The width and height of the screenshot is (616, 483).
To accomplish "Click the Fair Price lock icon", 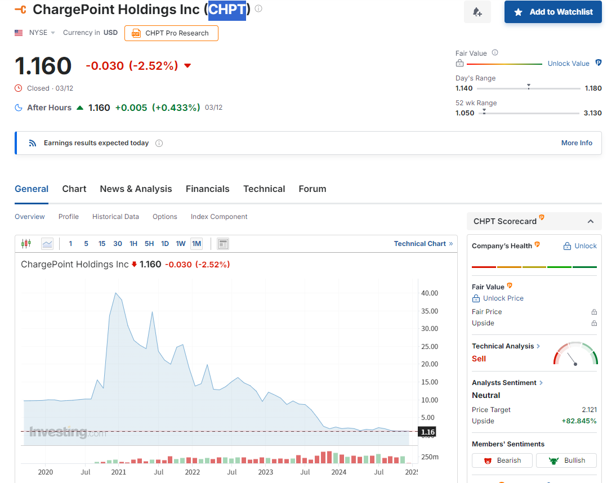I will click(x=594, y=312).
